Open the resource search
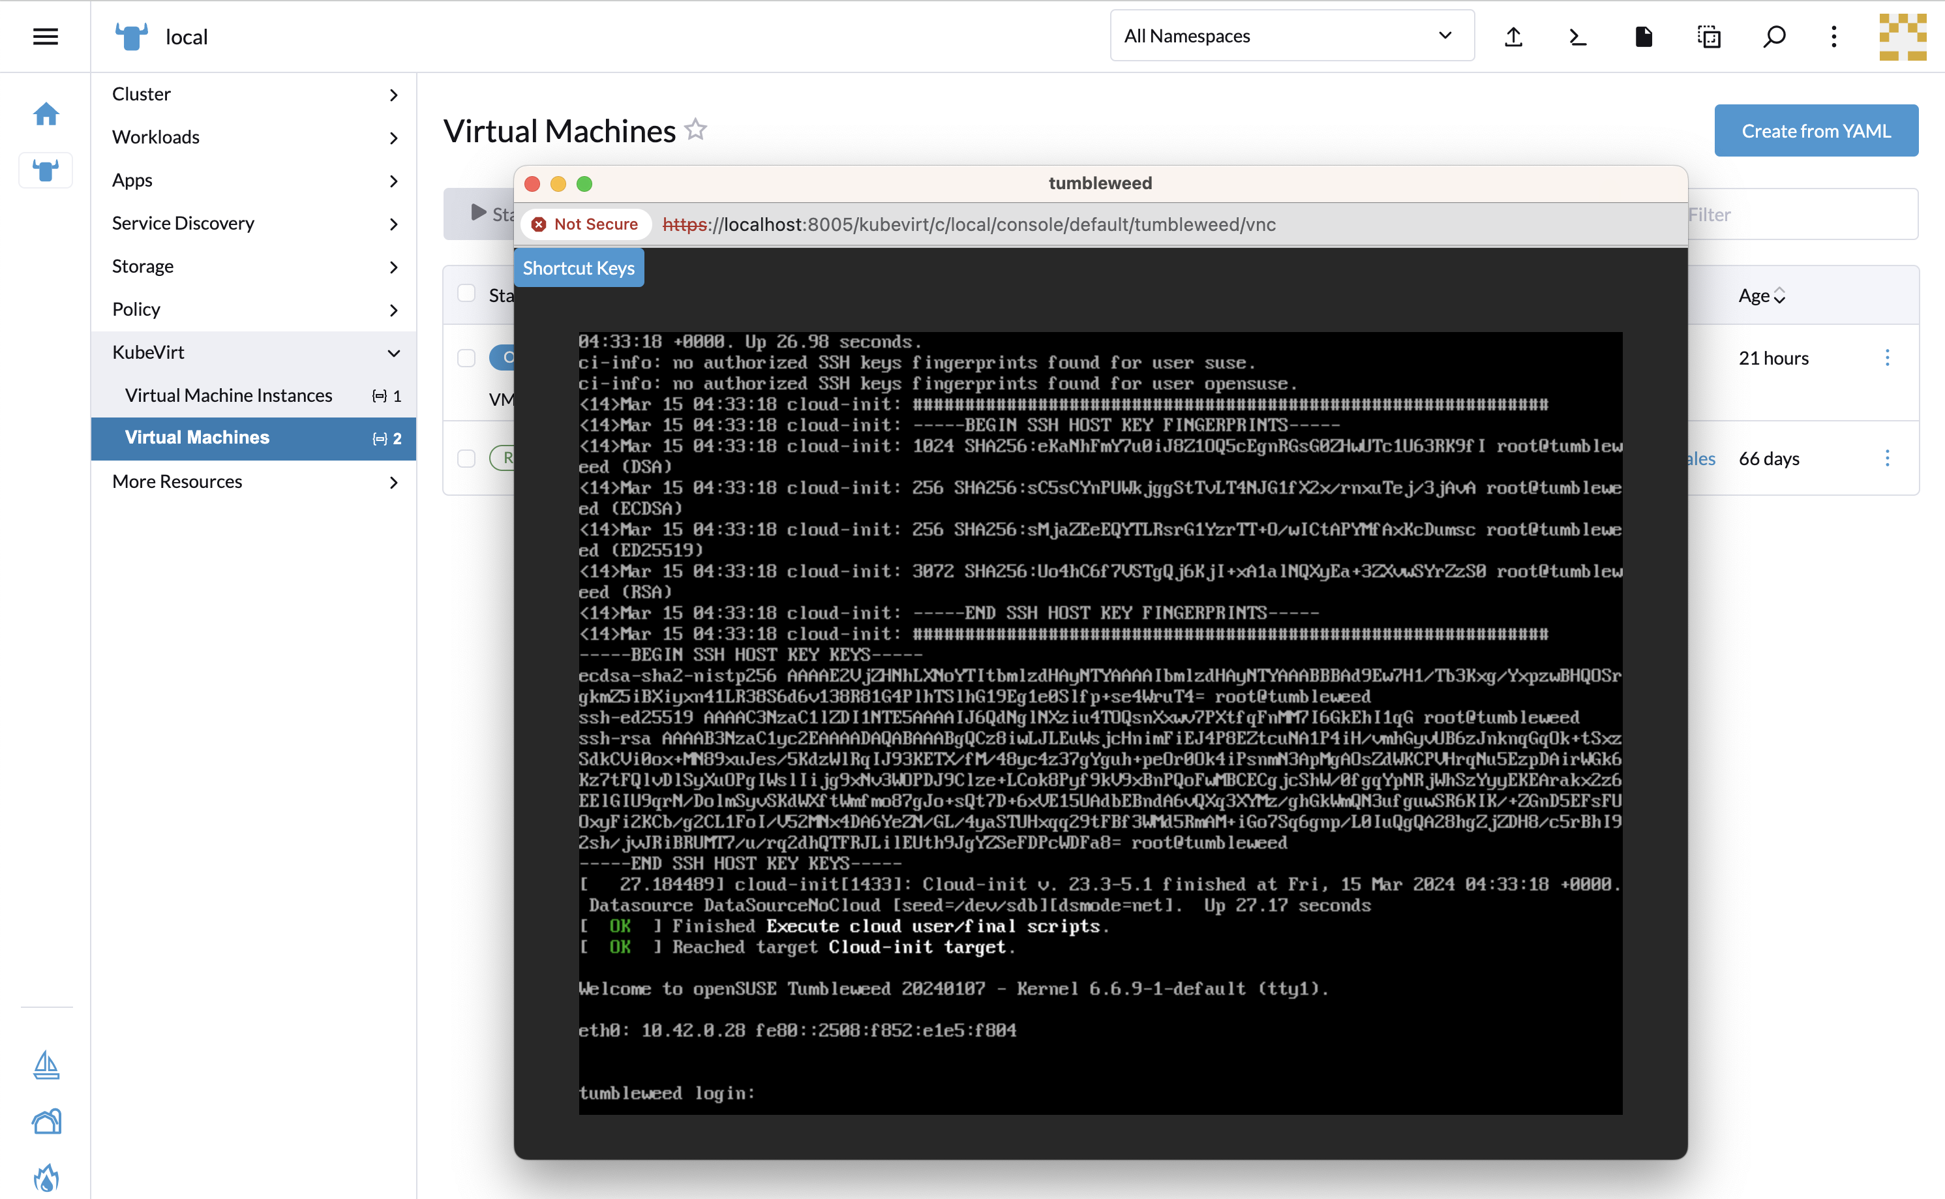The width and height of the screenshot is (1945, 1199). pyautogui.click(x=1775, y=37)
